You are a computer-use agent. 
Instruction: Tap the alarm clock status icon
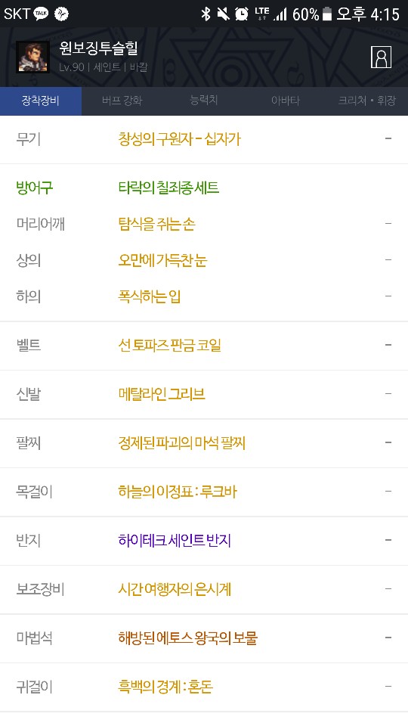click(x=242, y=14)
